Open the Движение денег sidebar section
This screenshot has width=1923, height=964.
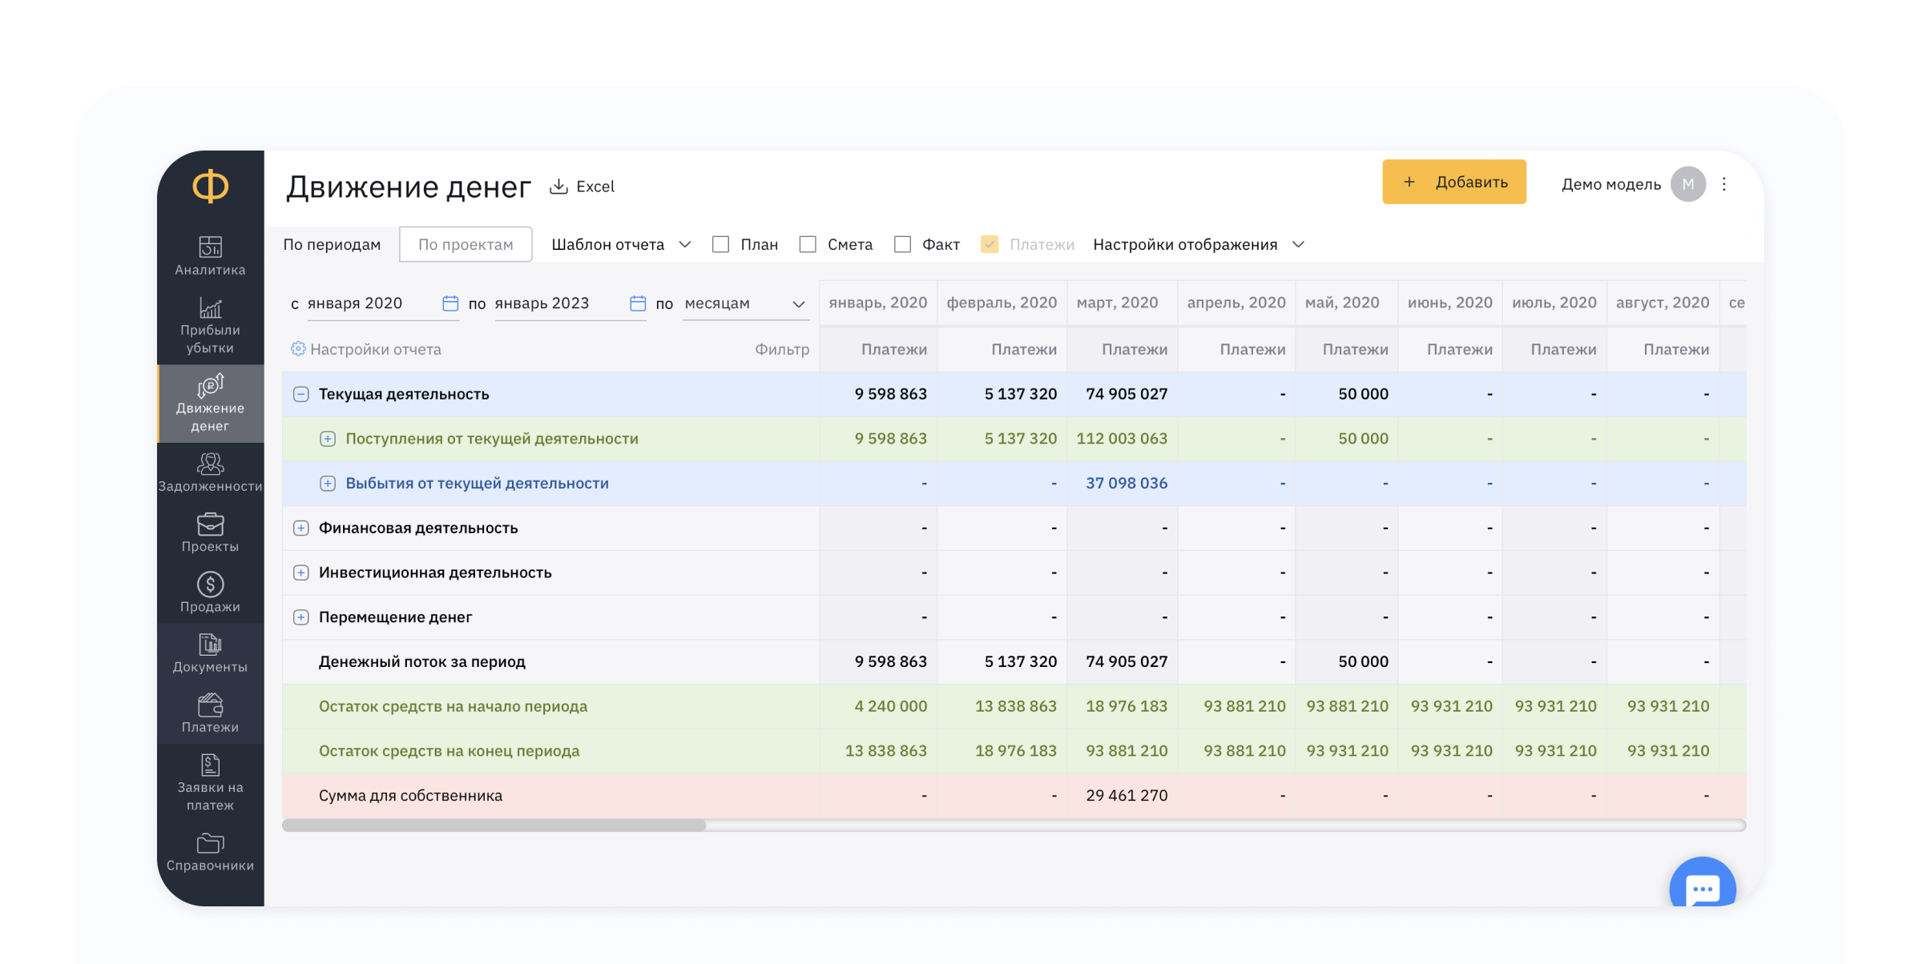tap(210, 404)
